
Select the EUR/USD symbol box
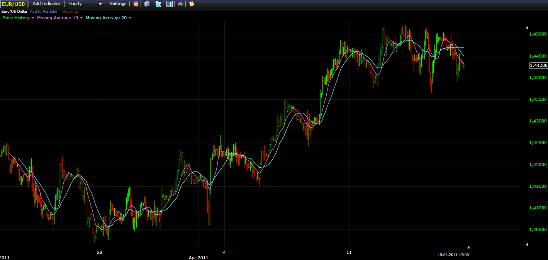pos(14,4)
